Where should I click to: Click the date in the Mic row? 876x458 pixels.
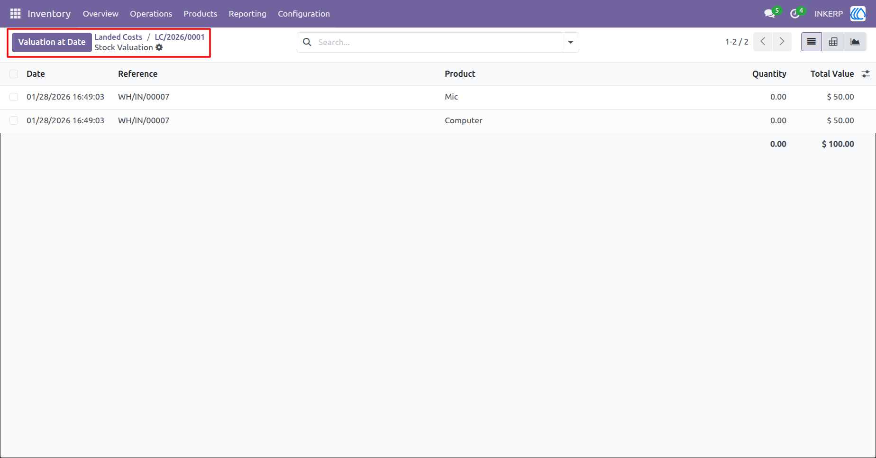pyautogui.click(x=65, y=97)
